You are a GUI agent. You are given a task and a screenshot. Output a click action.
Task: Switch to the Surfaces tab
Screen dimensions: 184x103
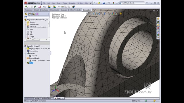click(45, 10)
